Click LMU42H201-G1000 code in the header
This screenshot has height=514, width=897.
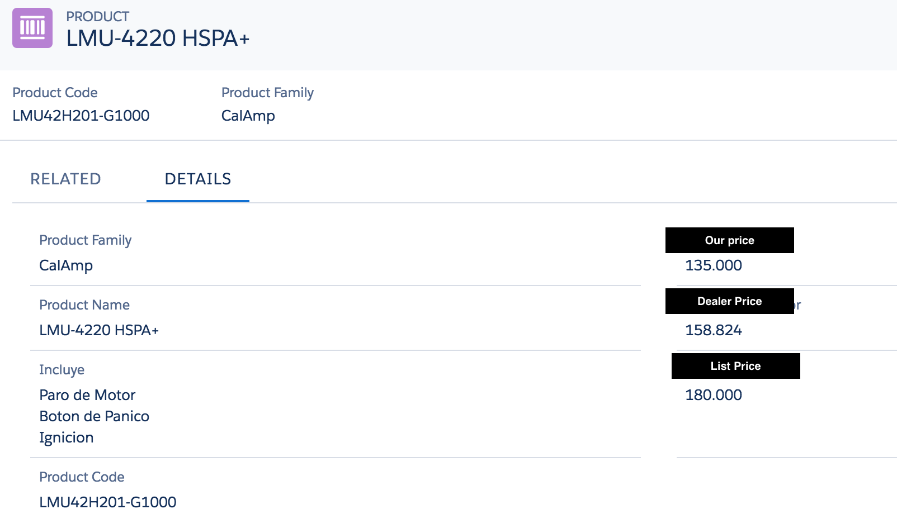81,116
